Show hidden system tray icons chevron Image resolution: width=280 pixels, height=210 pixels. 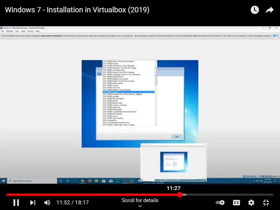[254, 181]
